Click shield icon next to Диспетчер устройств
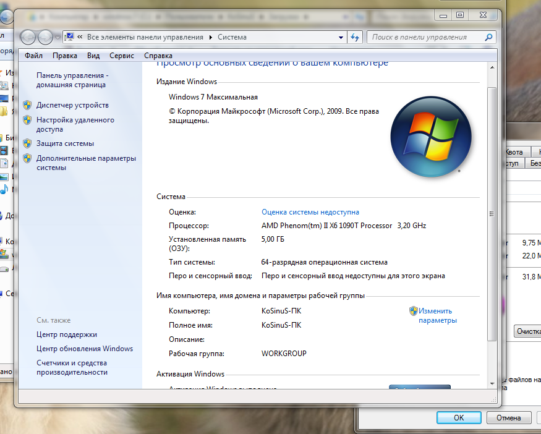 click(x=27, y=105)
